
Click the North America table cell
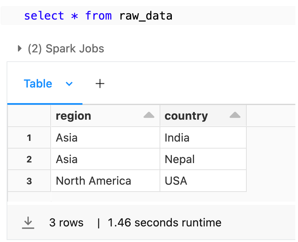[93, 181]
